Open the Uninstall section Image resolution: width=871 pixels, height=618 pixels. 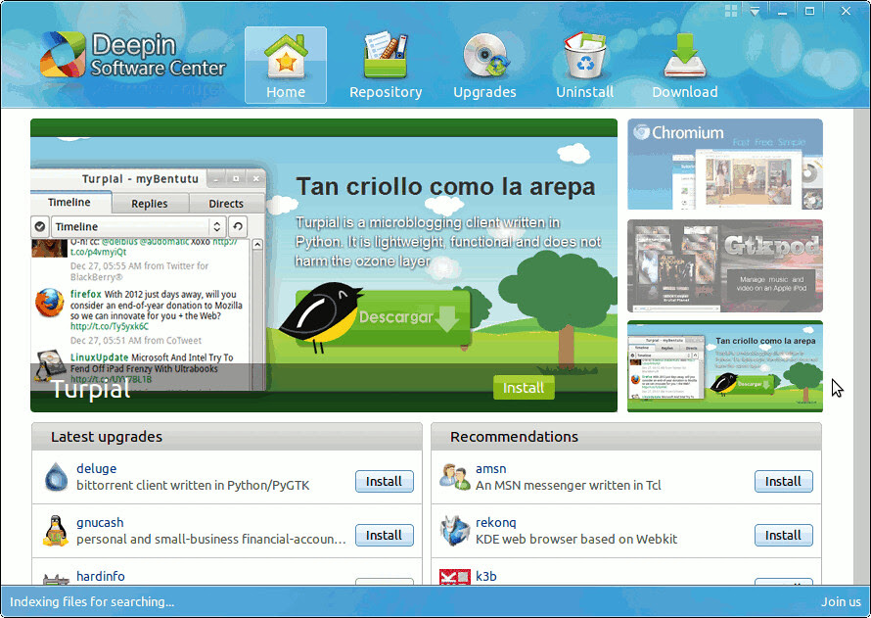(x=584, y=63)
